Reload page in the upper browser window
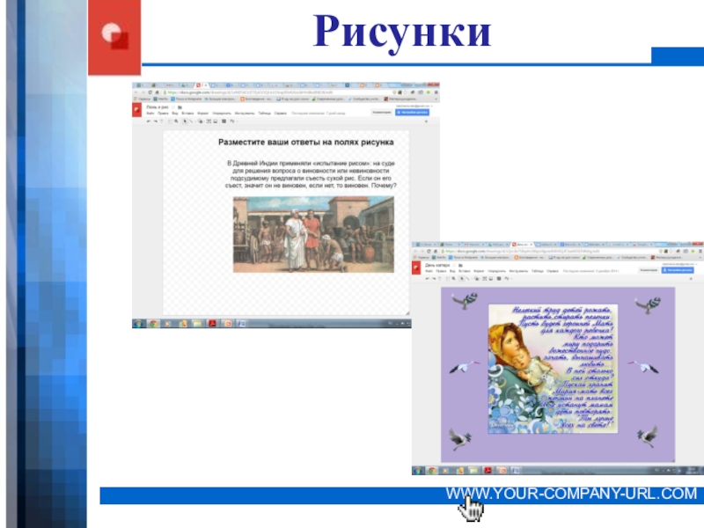This screenshot has height=528, width=704. (x=150, y=92)
